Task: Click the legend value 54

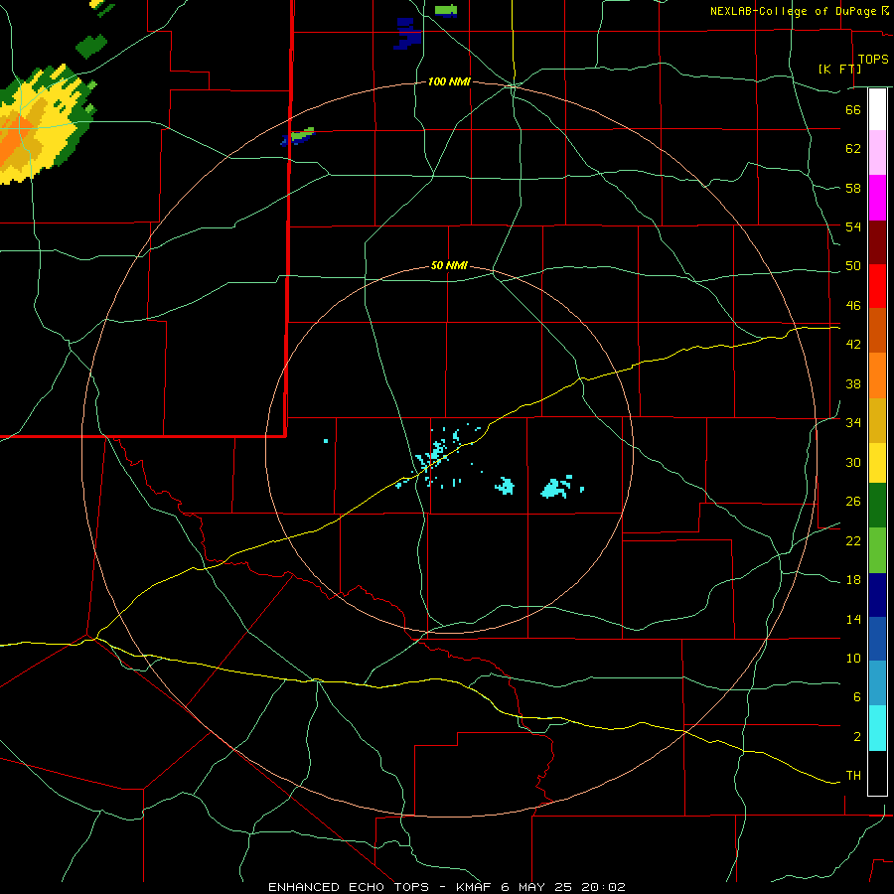Action: 853,226
